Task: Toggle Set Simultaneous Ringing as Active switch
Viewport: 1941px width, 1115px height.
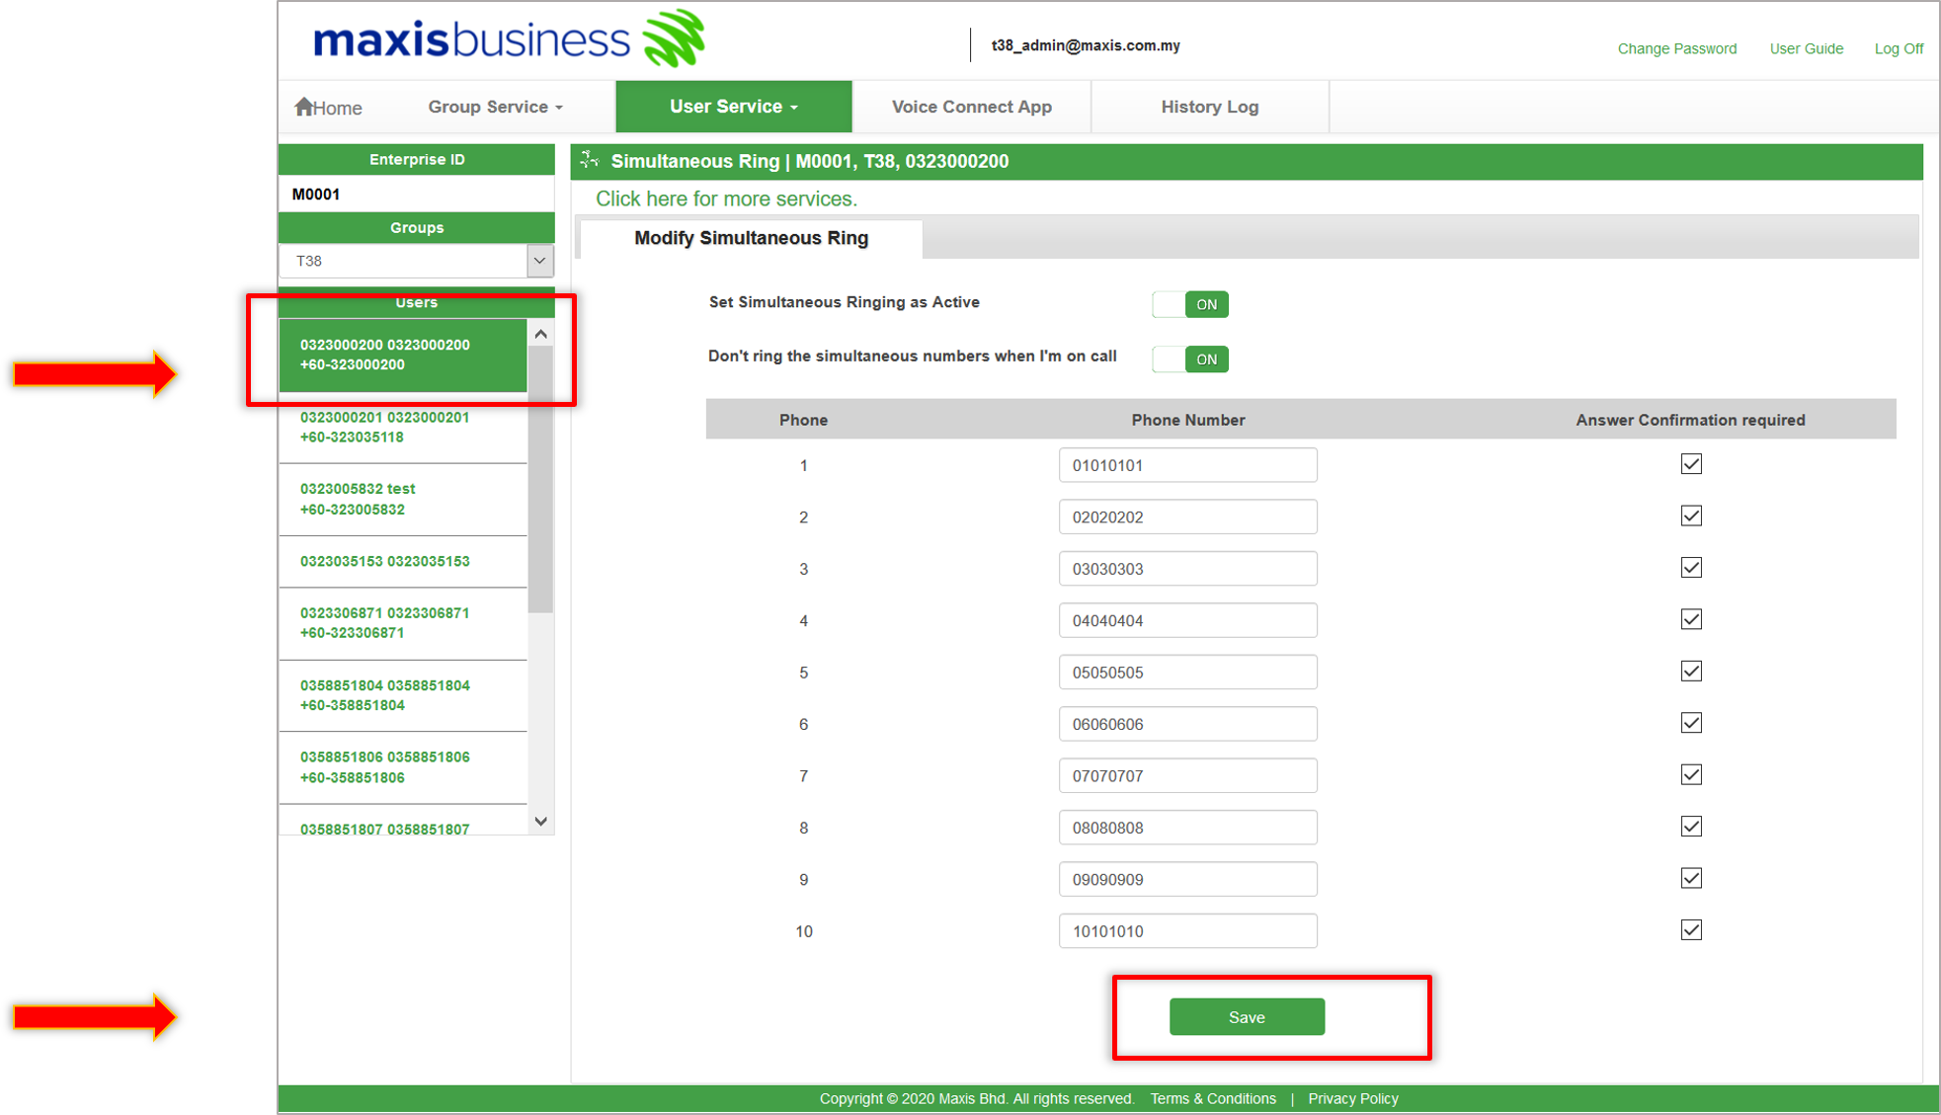Action: 1190,304
